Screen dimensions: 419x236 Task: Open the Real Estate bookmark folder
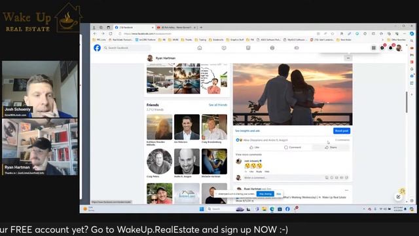click(120, 40)
